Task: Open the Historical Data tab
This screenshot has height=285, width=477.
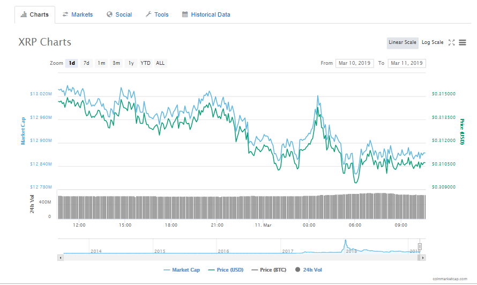Action: coord(206,14)
